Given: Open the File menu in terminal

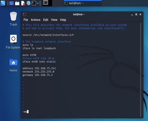Looking at the screenshot, I should (26, 20).
